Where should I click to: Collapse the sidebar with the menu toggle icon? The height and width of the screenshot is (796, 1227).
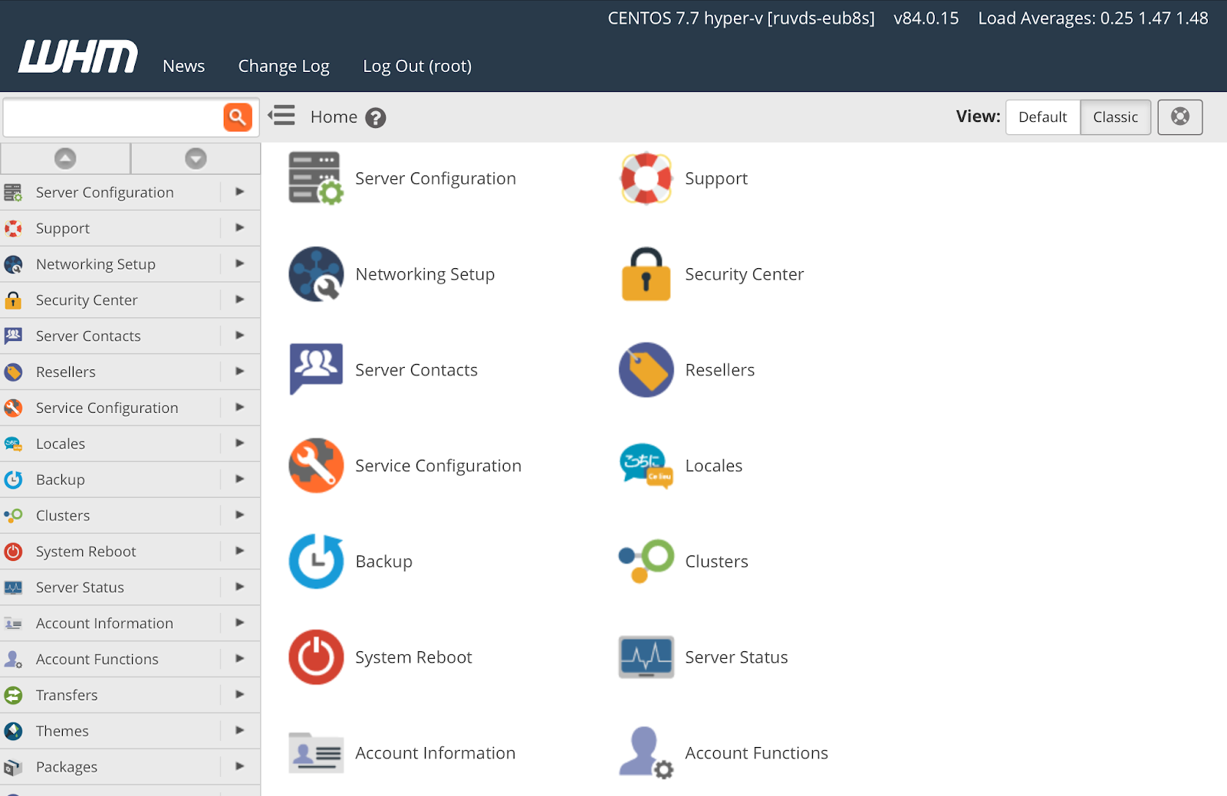click(x=281, y=116)
